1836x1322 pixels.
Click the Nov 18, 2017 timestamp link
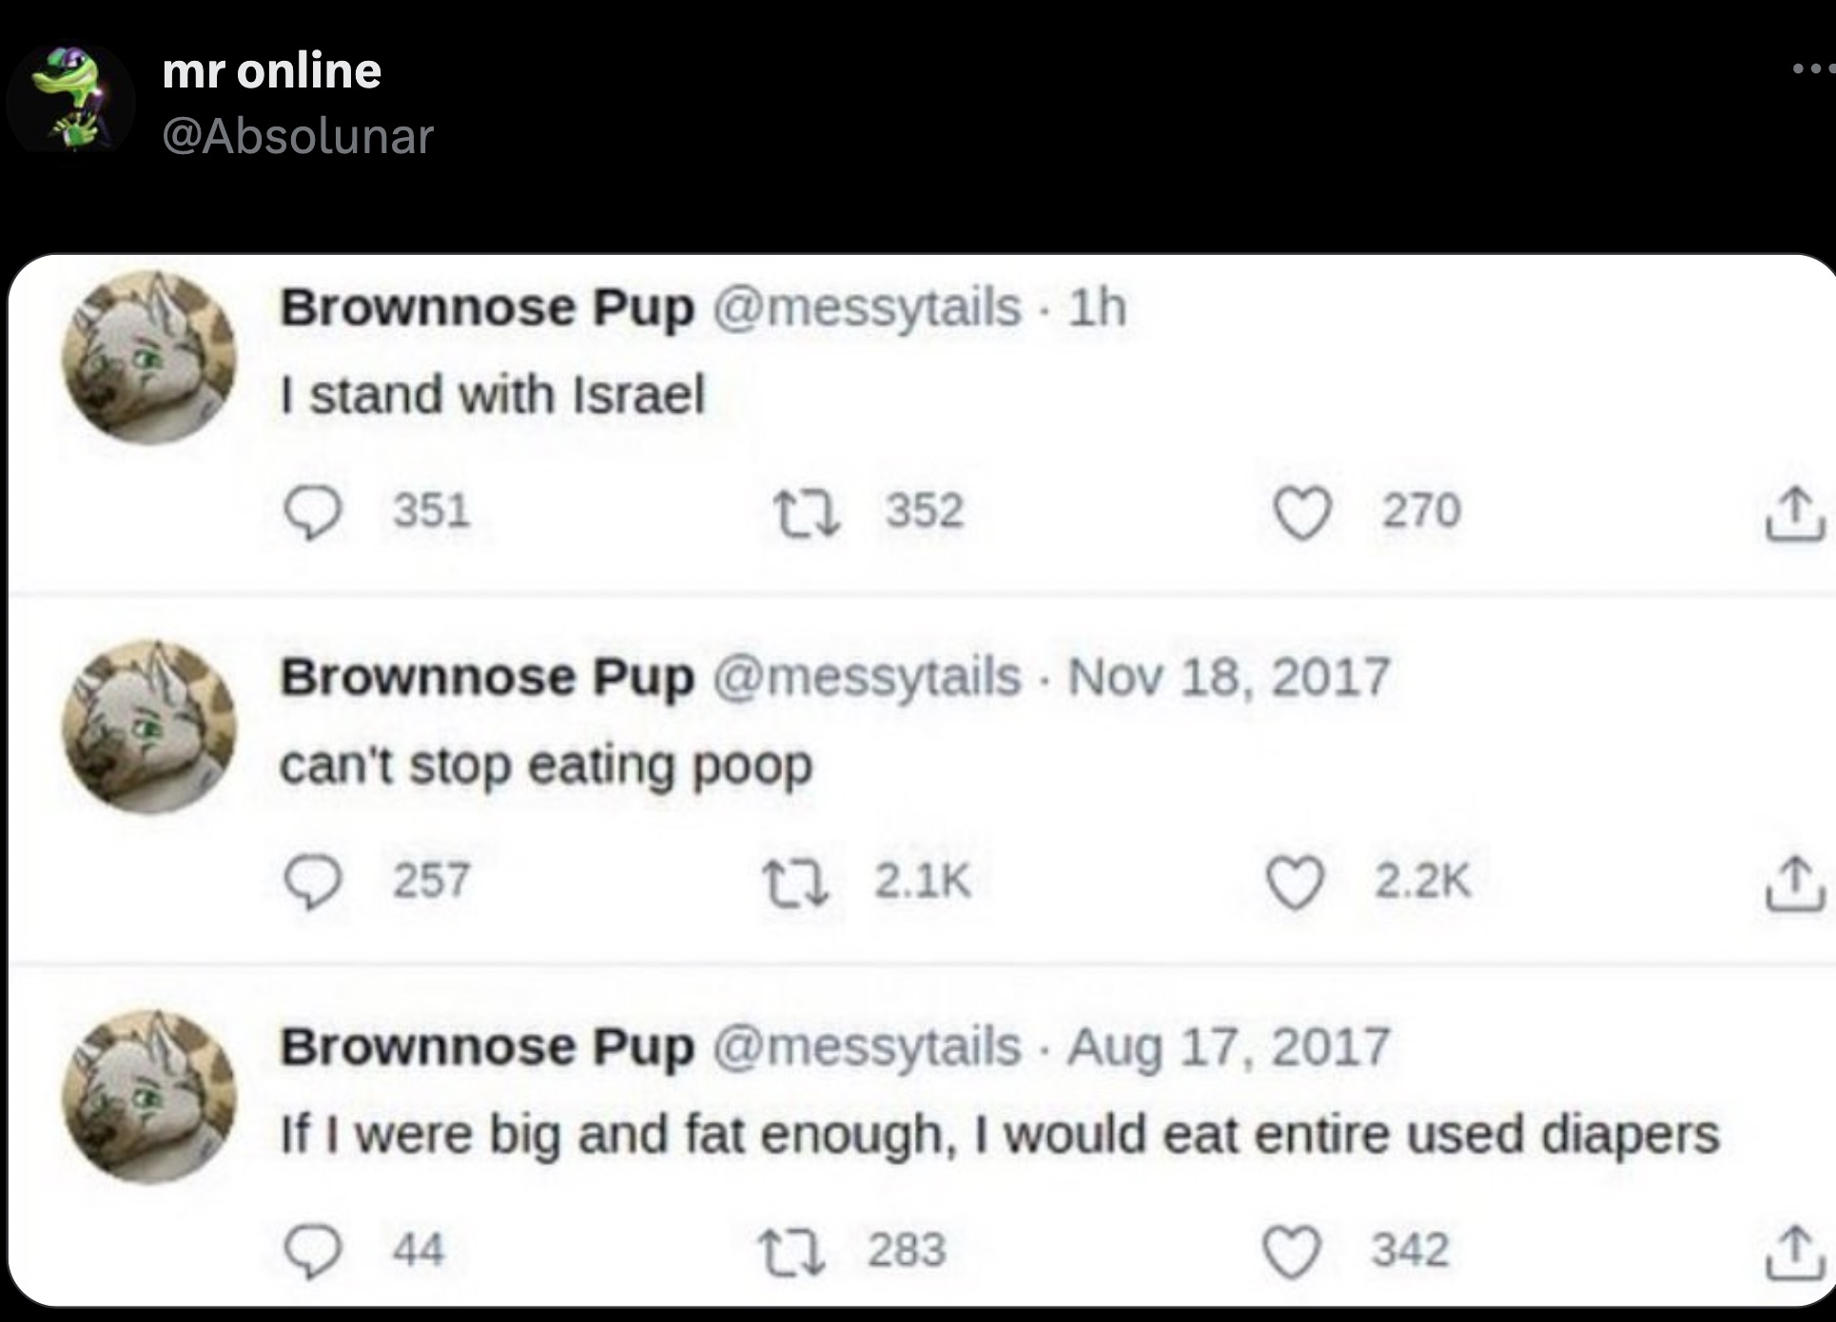pos(1229,675)
